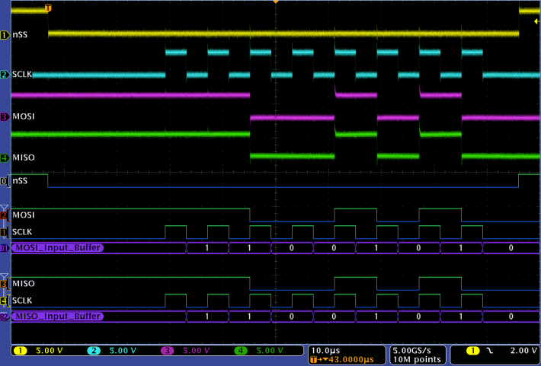Select digital channel 0 nSS marker
The height and width of the screenshot is (366, 541).
coord(5,181)
